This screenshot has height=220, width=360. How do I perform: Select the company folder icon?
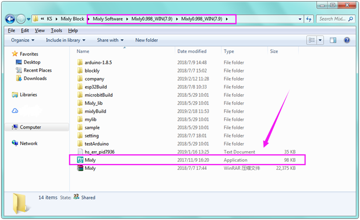[80, 78]
